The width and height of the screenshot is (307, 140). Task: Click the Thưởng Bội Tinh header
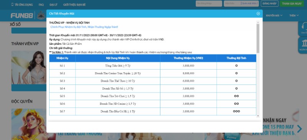click(236, 58)
